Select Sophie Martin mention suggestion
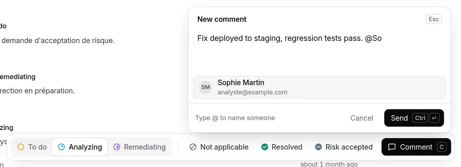This screenshot has width=461, height=167. click(x=319, y=87)
